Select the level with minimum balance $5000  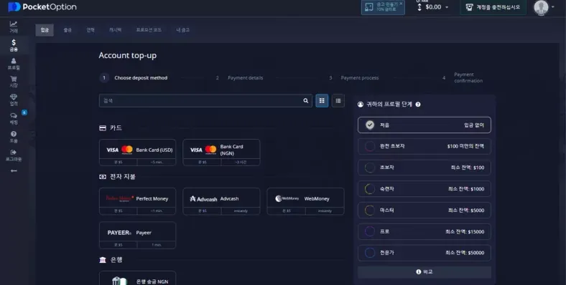click(424, 210)
